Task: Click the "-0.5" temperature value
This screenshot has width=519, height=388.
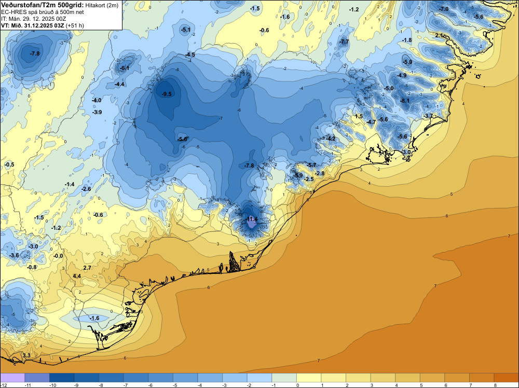Action: [9, 164]
